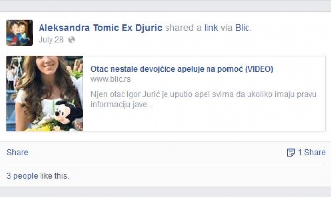The width and height of the screenshot is (331, 197).
Task: Click description starting "Njen otac Igor Jurić"
Action: pos(203,94)
